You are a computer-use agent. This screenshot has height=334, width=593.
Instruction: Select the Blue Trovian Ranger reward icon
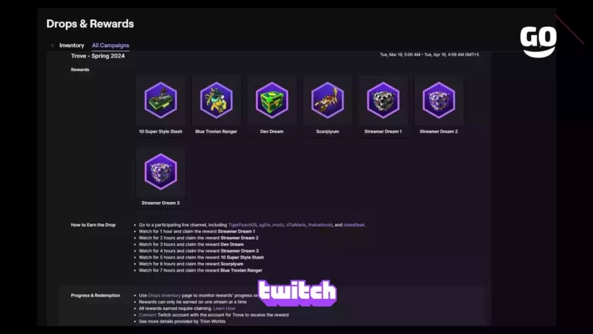216,101
